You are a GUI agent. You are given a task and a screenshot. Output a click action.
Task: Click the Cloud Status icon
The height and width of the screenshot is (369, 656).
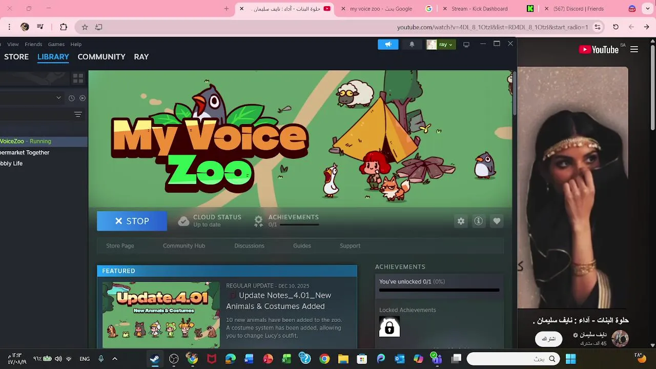[183, 221]
